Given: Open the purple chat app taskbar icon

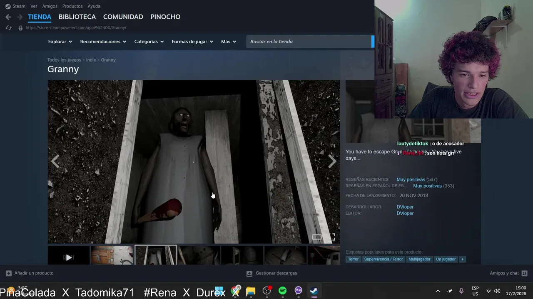Looking at the screenshot, I should click(298, 291).
